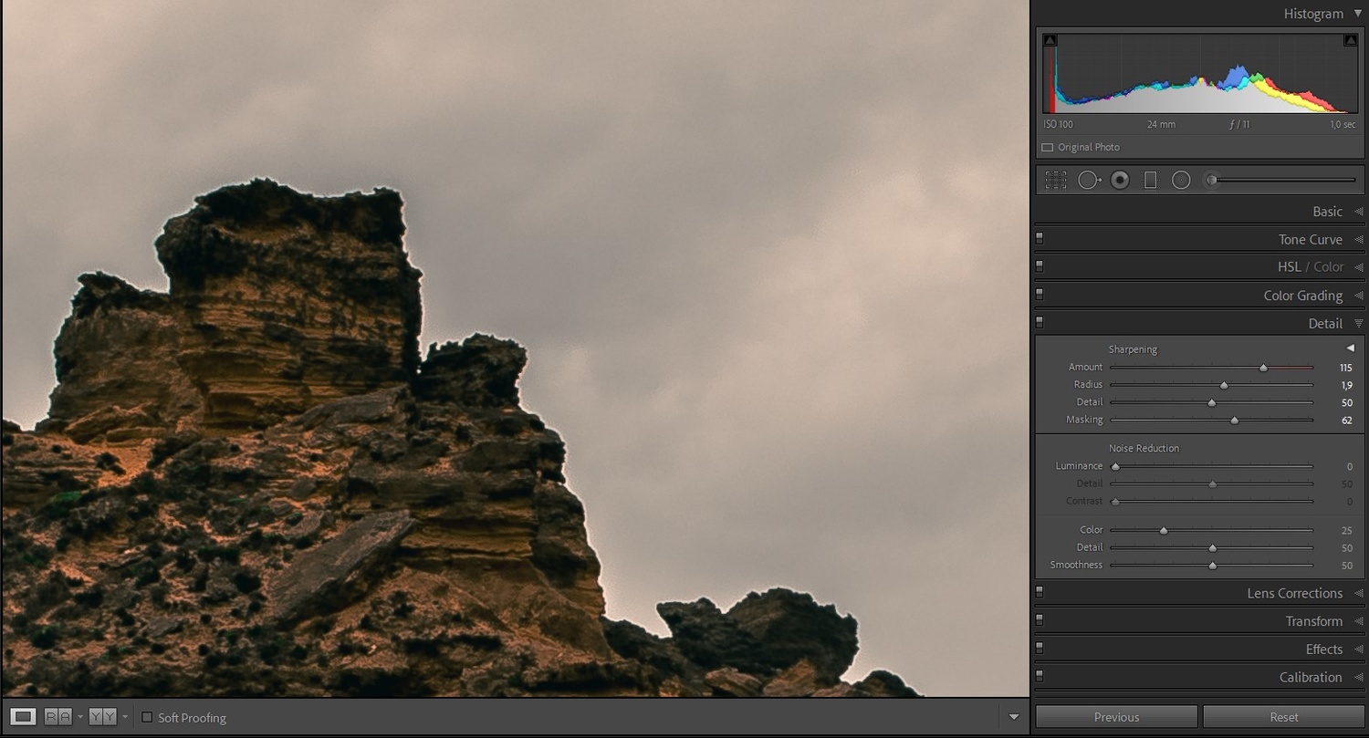Switch to the HSL tab
This screenshot has width=1369, height=738.
pyautogui.click(x=1289, y=267)
